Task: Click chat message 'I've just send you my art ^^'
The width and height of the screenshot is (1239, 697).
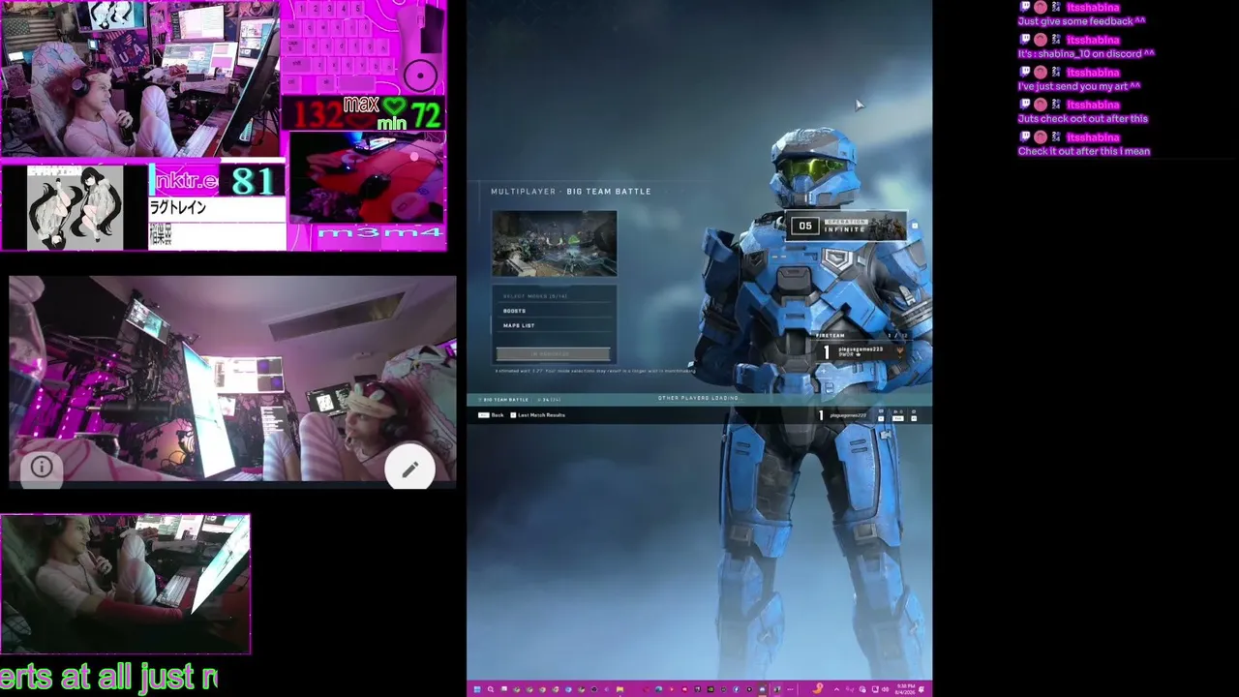Action: 1079,86
